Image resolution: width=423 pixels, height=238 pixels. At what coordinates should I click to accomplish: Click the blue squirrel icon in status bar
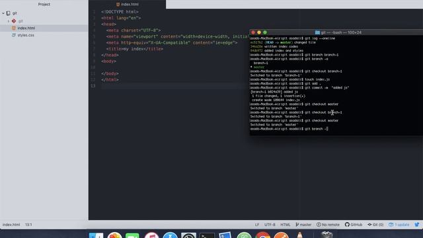click(417, 225)
